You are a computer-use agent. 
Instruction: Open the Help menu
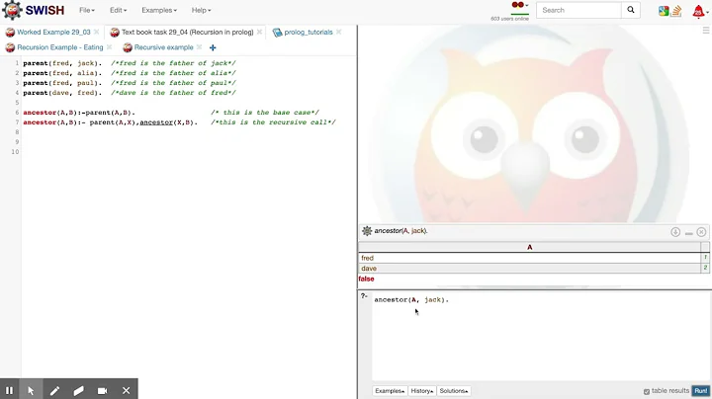(201, 10)
